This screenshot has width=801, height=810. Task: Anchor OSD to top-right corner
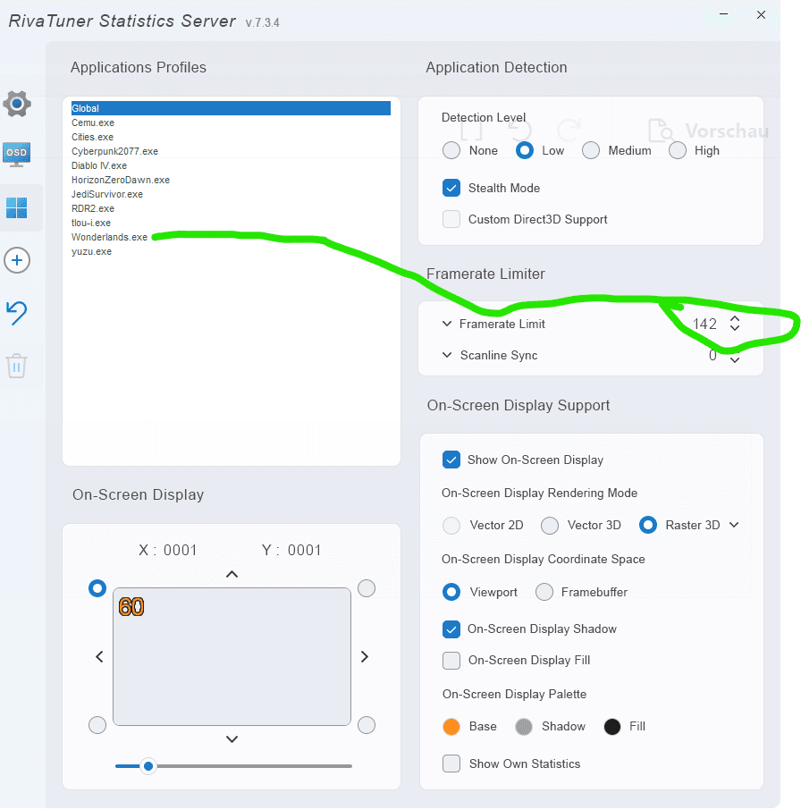[x=367, y=588]
